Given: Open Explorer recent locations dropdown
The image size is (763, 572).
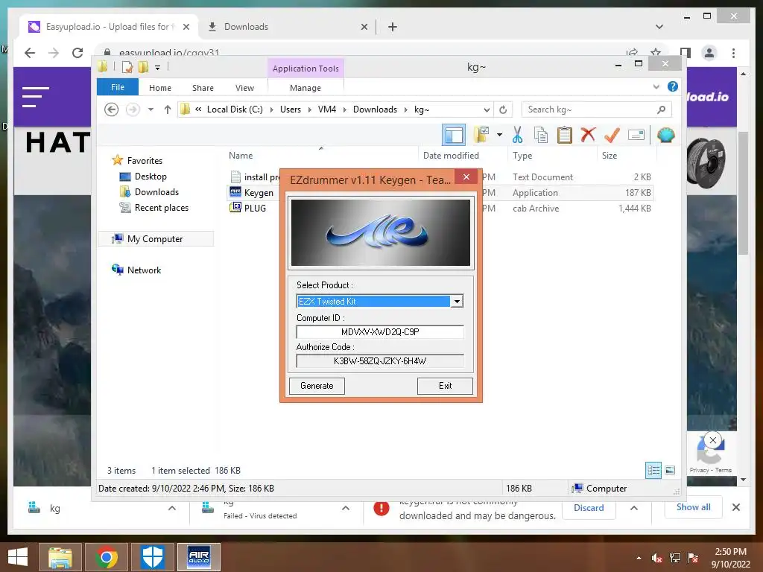Looking at the screenshot, I should (151, 109).
